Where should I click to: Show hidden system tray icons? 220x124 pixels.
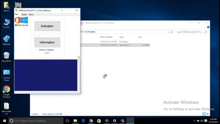pos(194,121)
